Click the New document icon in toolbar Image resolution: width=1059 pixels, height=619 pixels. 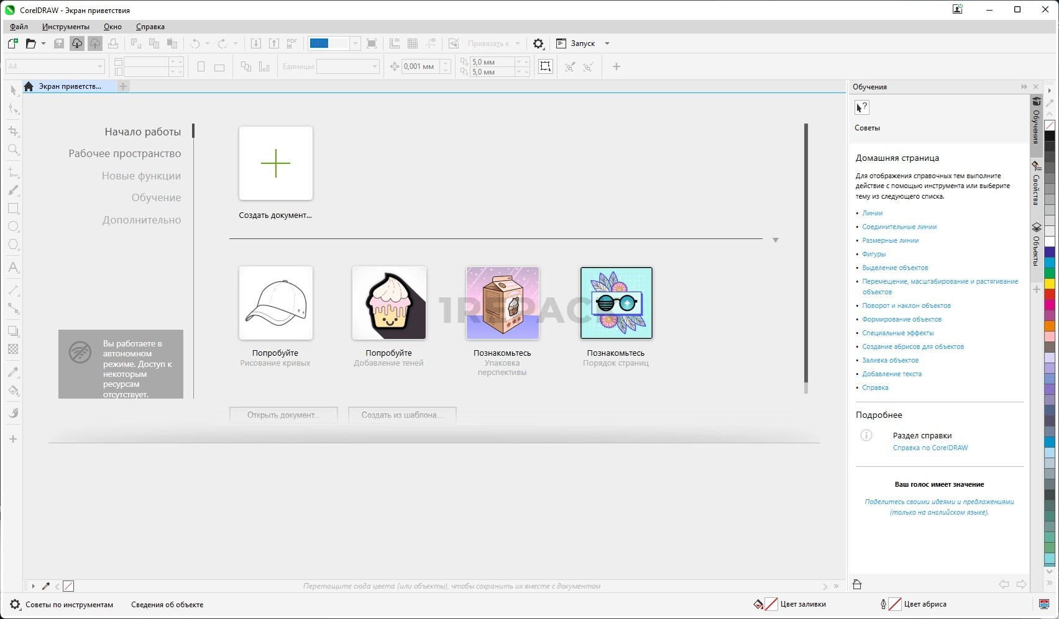pyautogui.click(x=12, y=43)
